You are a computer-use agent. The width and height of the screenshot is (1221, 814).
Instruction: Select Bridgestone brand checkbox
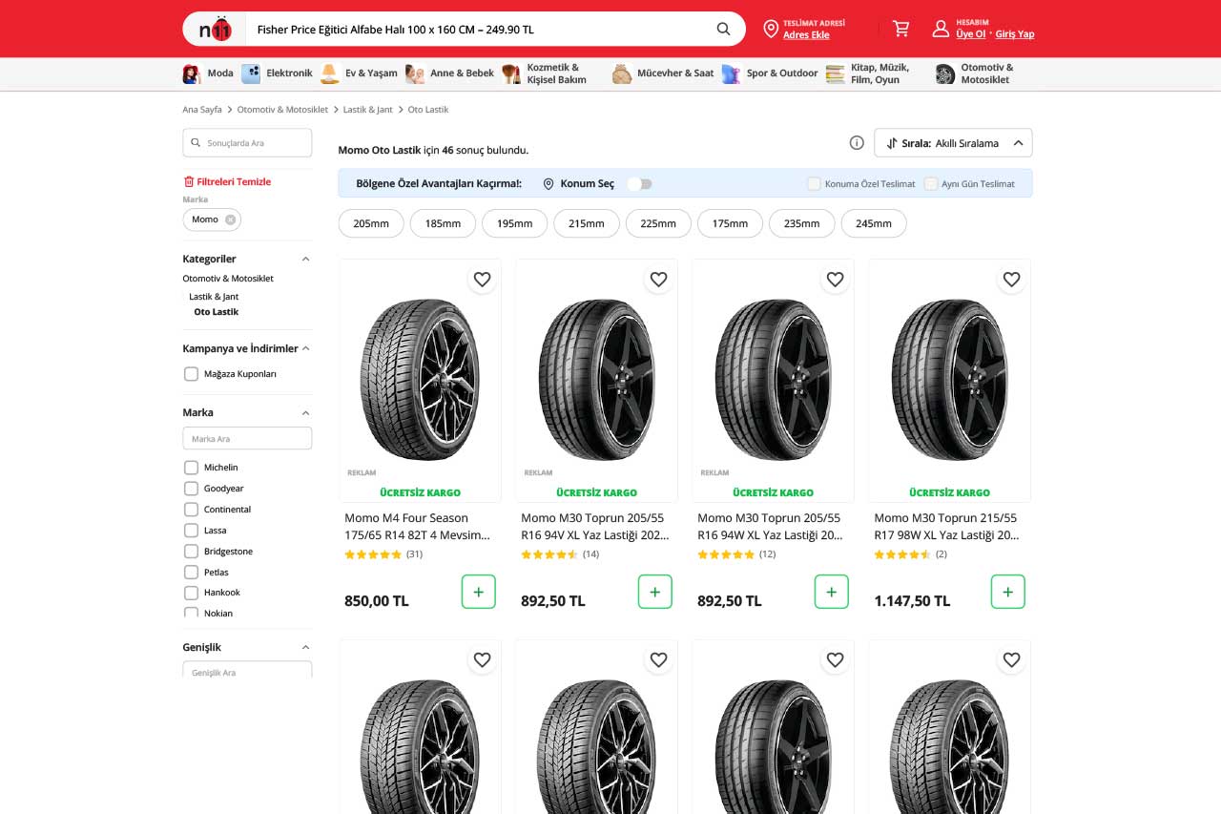(191, 552)
